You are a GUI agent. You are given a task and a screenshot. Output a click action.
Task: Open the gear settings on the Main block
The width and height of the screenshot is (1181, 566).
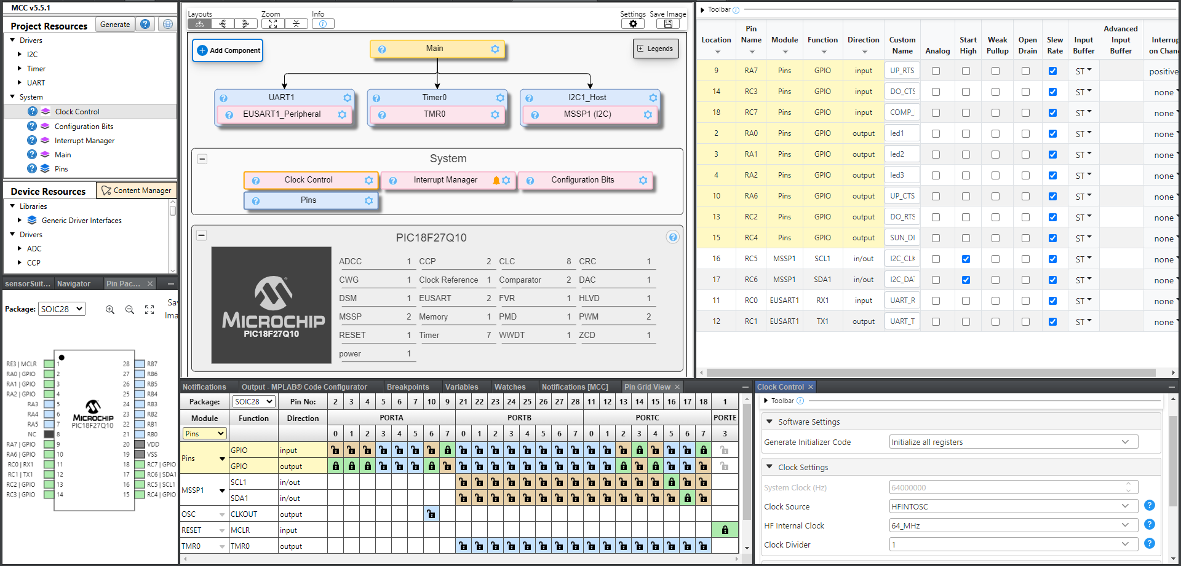[x=495, y=49]
